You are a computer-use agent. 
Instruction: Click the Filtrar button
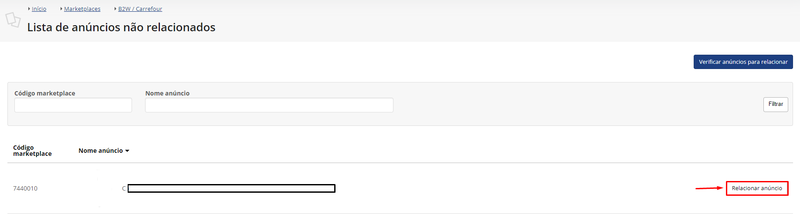click(776, 104)
